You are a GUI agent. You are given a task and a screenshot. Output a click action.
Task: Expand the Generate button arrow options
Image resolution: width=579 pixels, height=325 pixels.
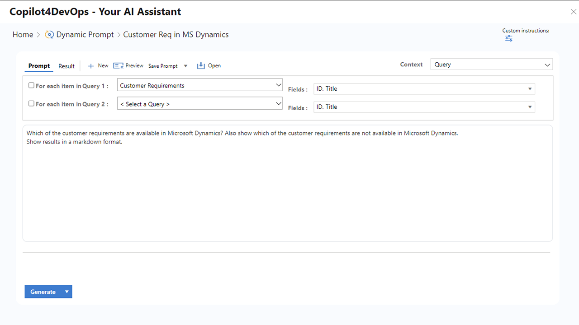pyautogui.click(x=66, y=292)
